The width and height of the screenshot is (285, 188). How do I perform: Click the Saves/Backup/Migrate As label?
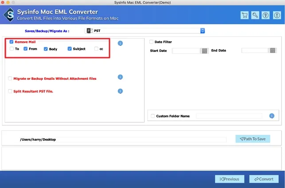47,31
